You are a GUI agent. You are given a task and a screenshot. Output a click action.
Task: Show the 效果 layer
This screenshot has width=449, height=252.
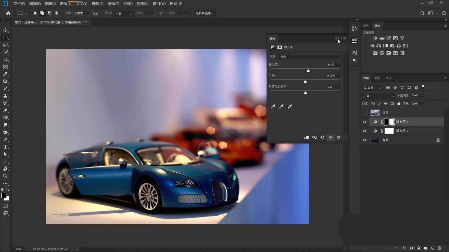[x=365, y=113]
